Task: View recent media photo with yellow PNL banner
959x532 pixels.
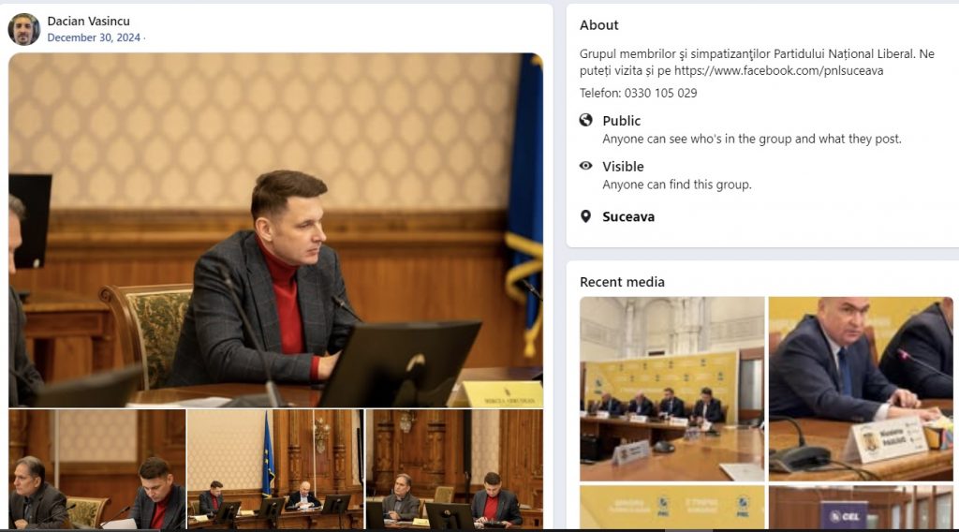Action: click(671, 507)
